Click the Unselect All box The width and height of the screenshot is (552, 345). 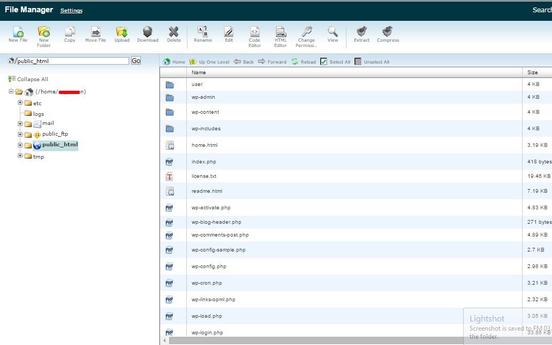pos(358,62)
